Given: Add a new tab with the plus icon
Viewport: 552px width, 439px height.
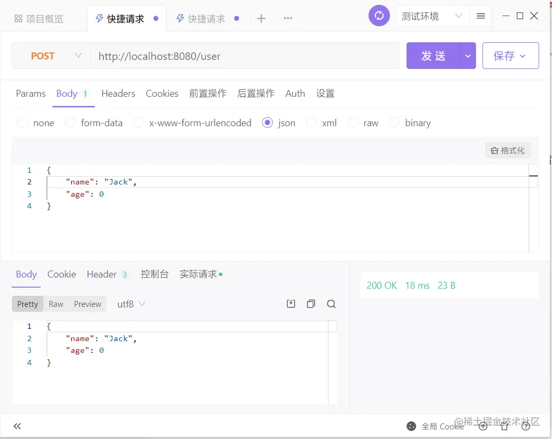Looking at the screenshot, I should click(x=261, y=18).
